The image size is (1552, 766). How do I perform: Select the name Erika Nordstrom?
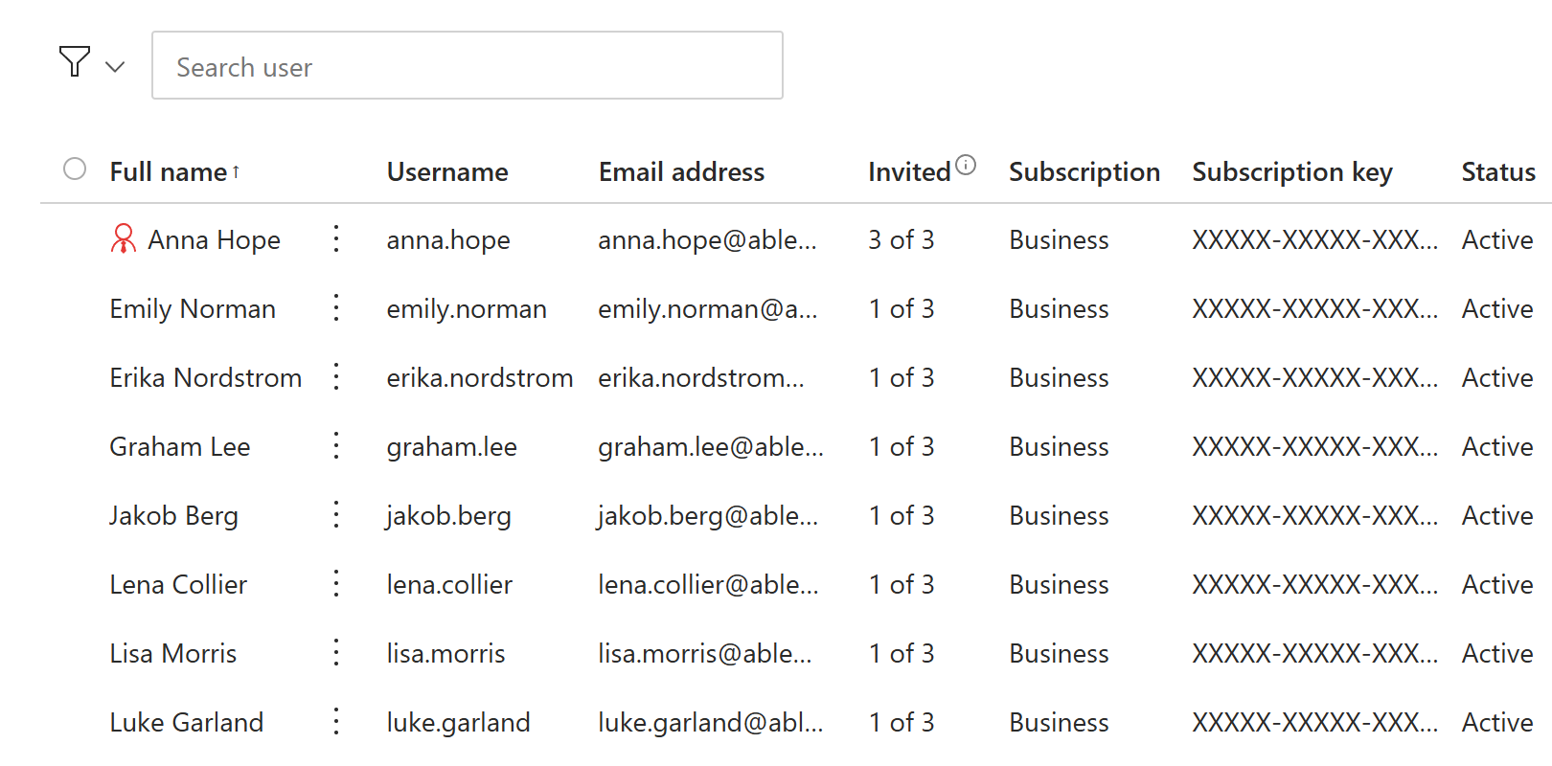coord(206,378)
